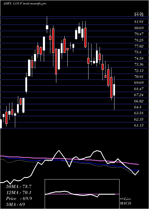Click the 72.13 price axis label
The image size is (149, 209).
point(139,70)
